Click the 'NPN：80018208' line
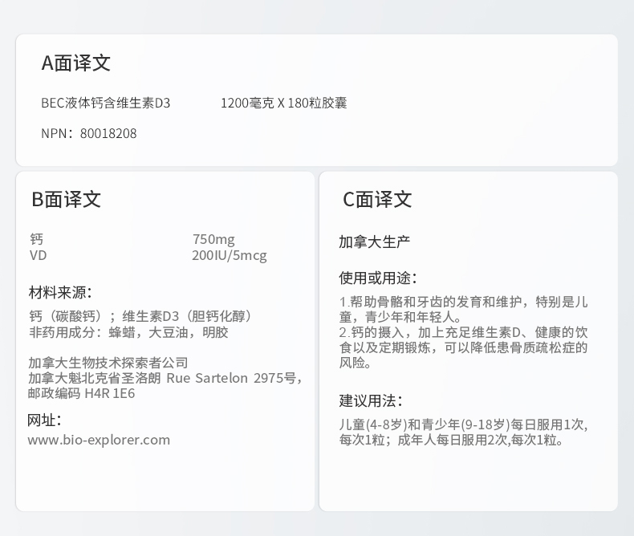Viewport: 634px width, 536px height. pyautogui.click(x=89, y=133)
